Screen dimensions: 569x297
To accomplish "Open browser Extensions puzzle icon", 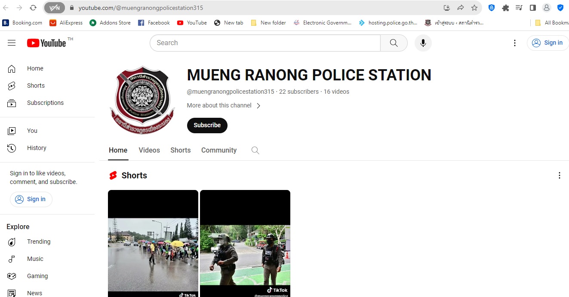I will 505,8.
